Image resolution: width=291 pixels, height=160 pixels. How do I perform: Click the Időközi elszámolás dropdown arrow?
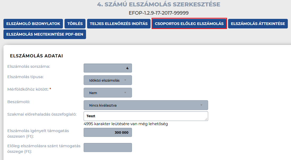(x=125, y=80)
